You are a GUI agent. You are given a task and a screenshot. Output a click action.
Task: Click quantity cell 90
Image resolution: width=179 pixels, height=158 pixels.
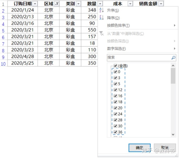(x=89, y=23)
